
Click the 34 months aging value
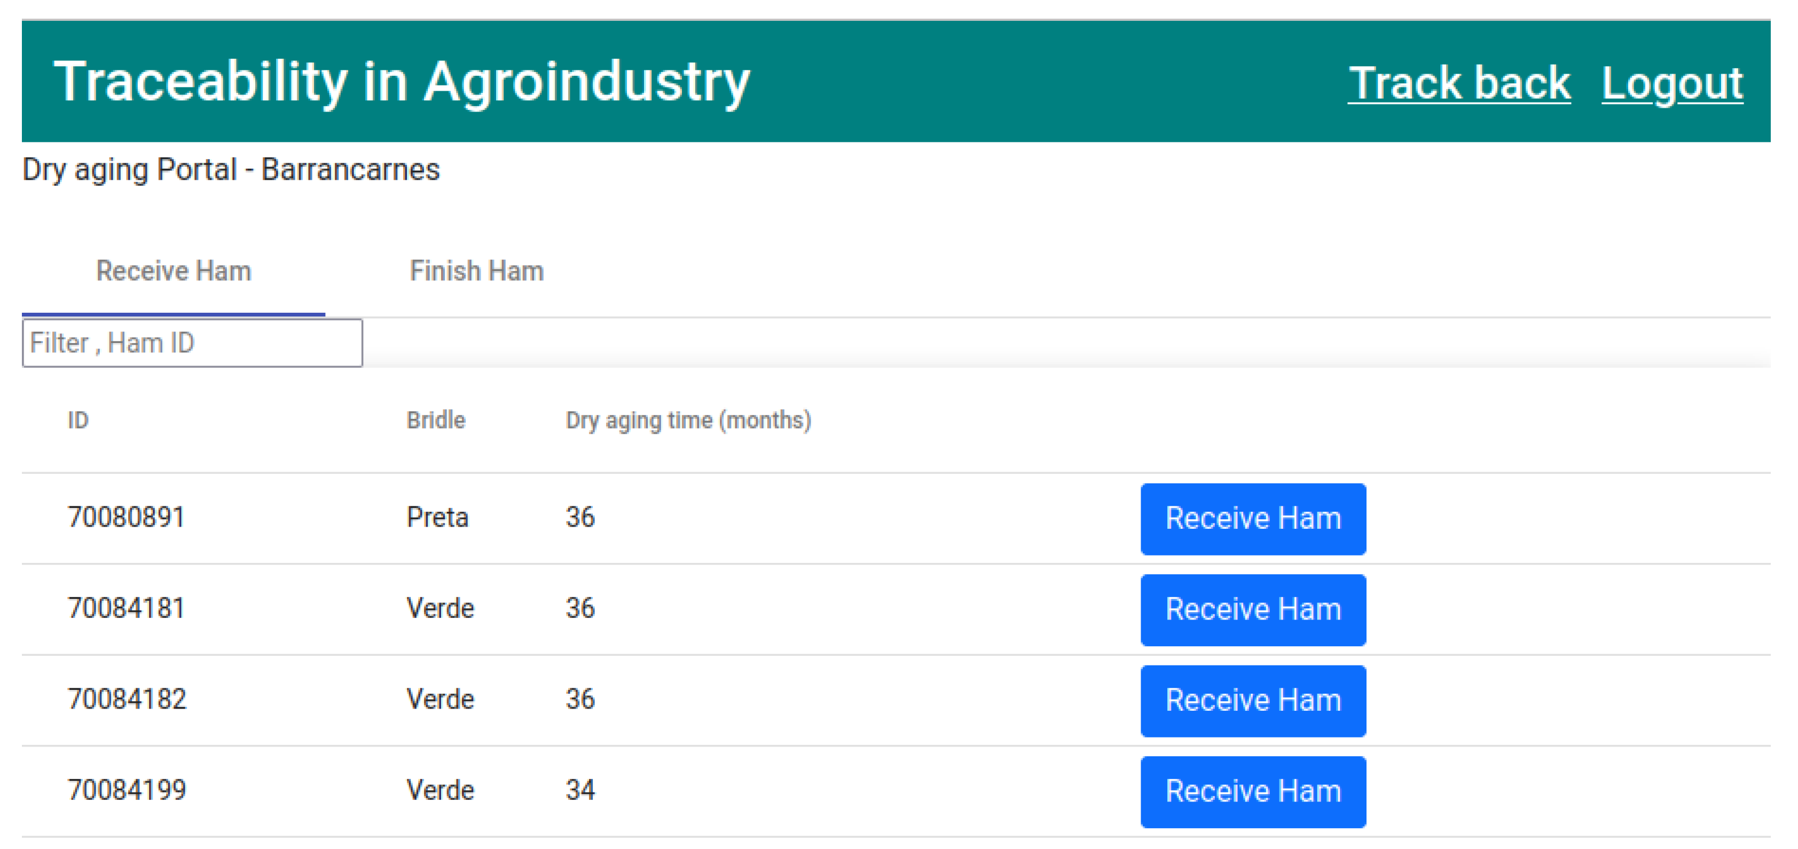tap(579, 790)
